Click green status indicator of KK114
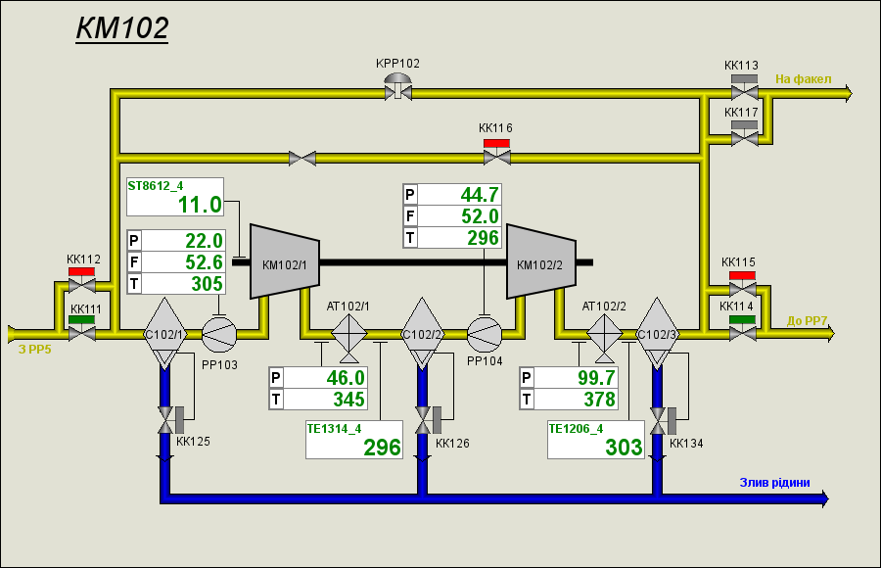Image resolution: width=881 pixels, height=568 pixels. tap(742, 320)
